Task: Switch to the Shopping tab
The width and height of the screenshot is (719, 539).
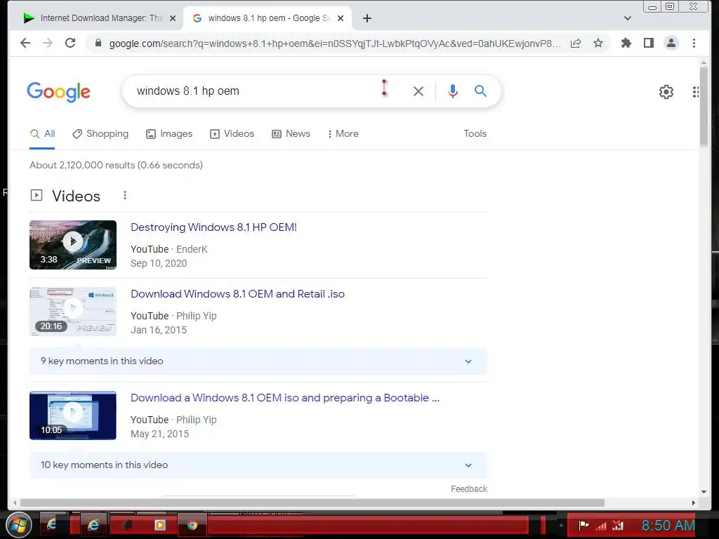Action: (x=100, y=134)
